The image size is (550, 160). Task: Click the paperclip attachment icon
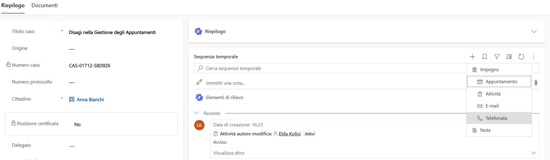point(536,83)
